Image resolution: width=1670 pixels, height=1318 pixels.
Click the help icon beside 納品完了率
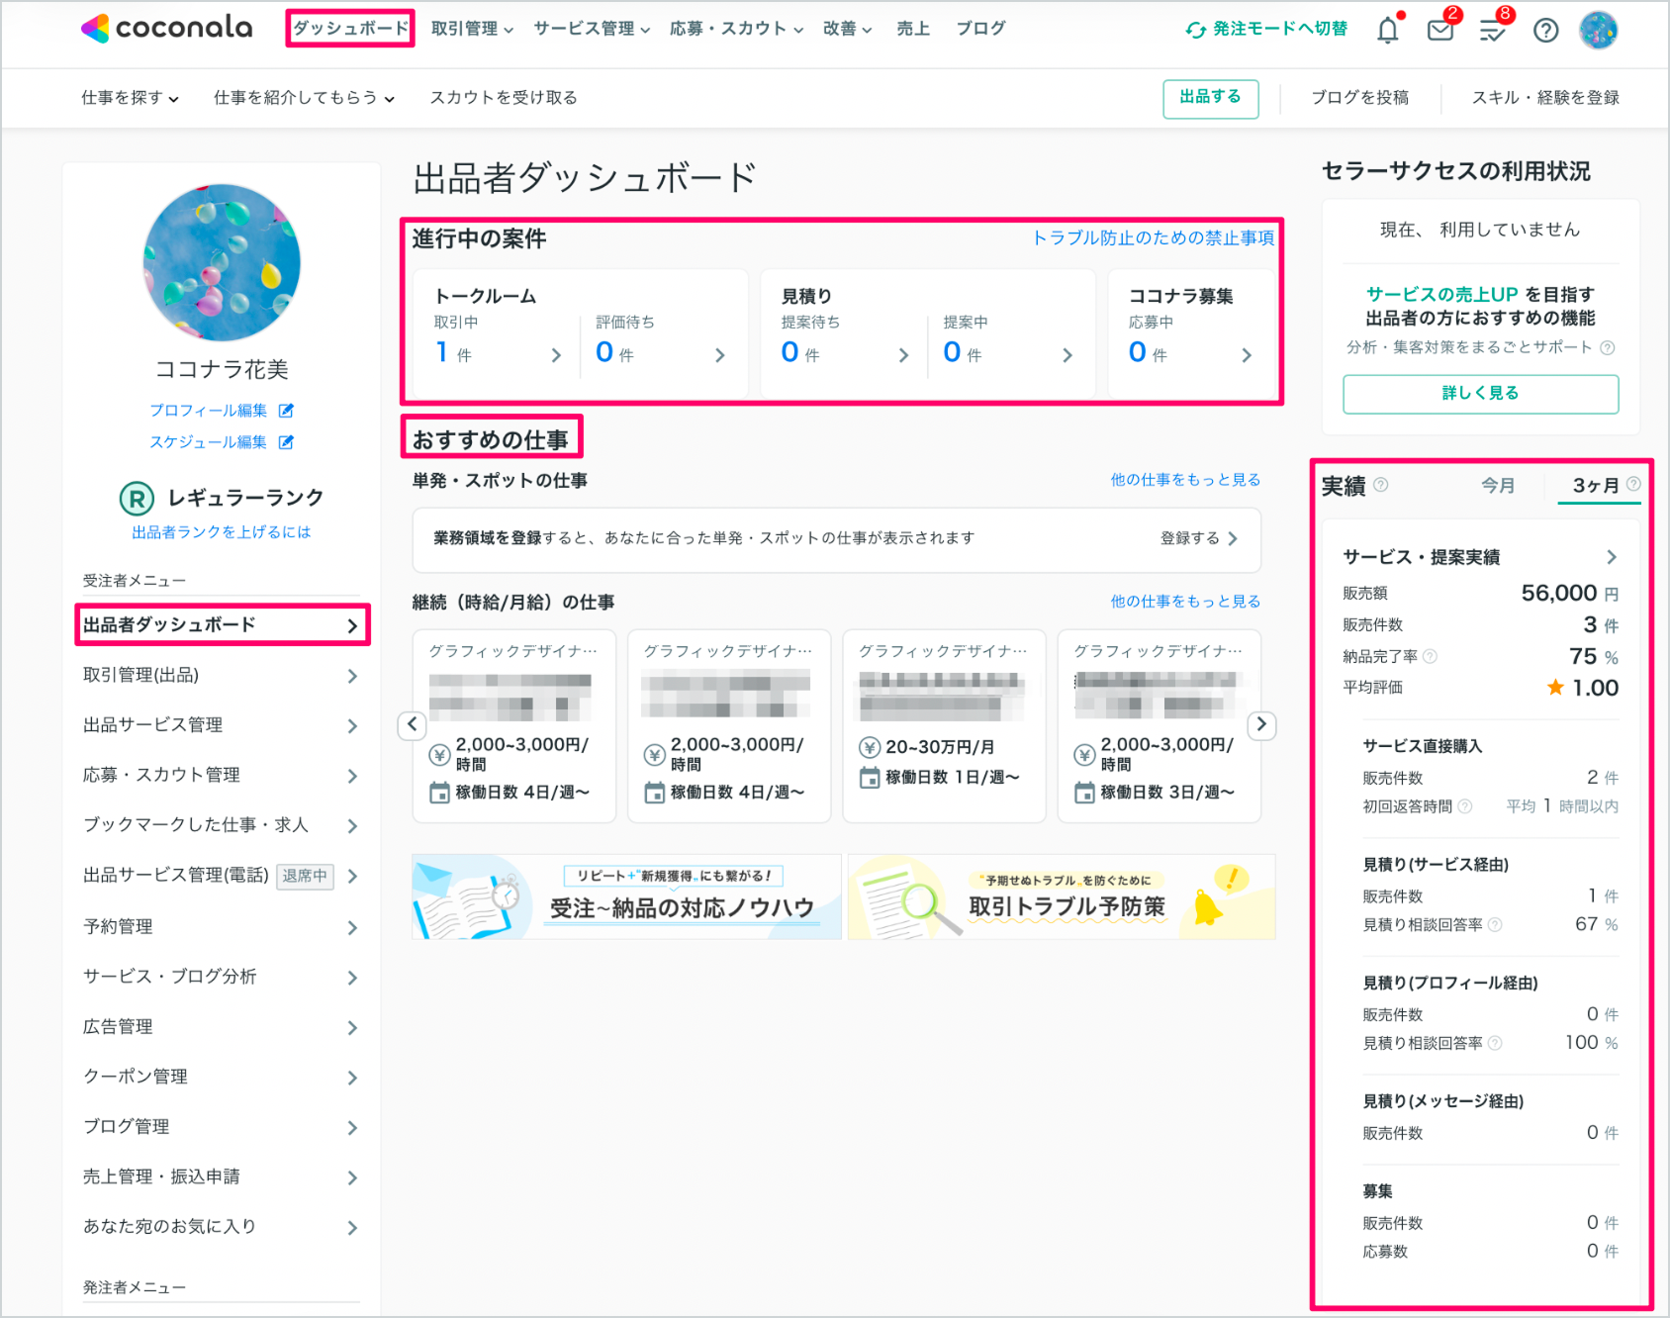click(1430, 656)
